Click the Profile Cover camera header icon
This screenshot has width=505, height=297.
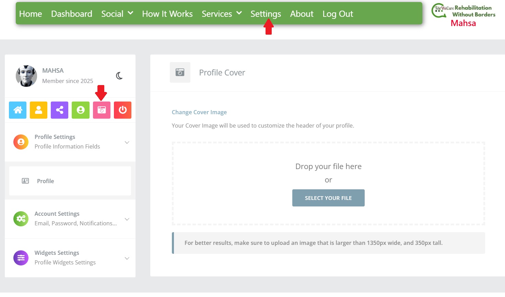coord(180,72)
